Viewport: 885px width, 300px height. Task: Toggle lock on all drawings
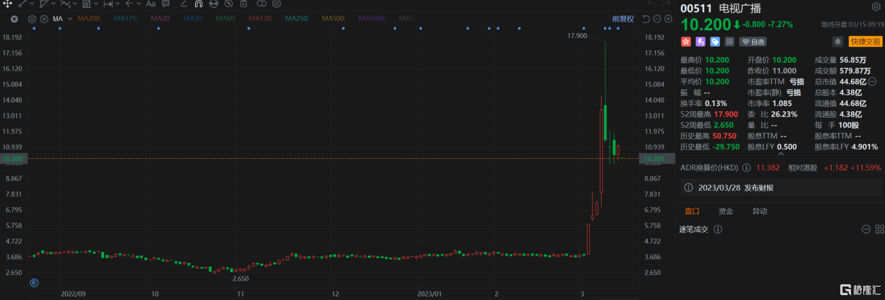point(213,4)
